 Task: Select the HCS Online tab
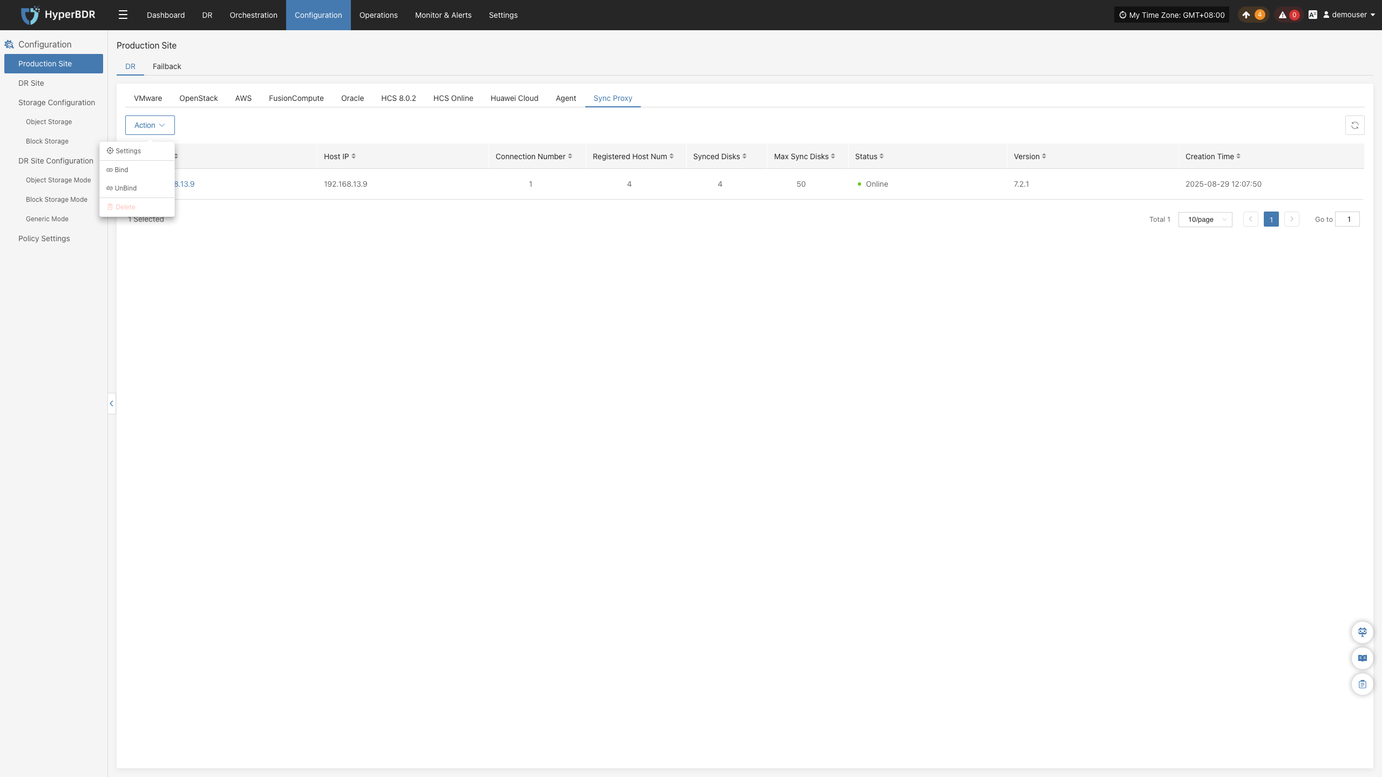tap(453, 98)
